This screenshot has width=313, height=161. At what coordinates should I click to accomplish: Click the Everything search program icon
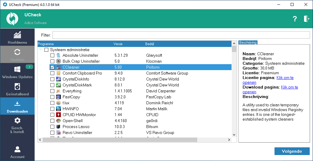click(x=58, y=91)
